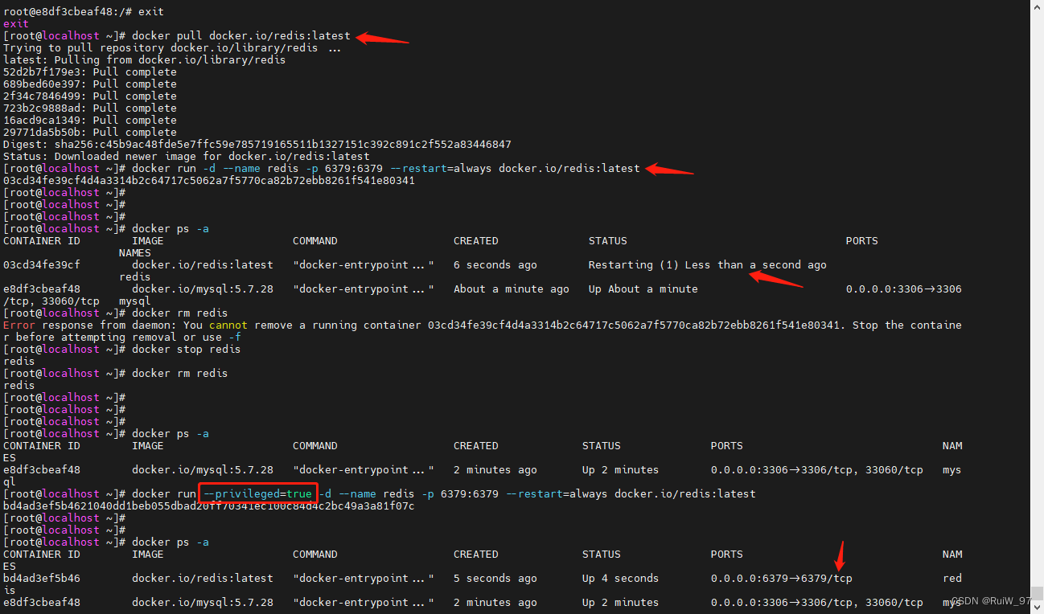Click the Up 4 seconds status text
This screenshot has height=614, width=1044.
621,578
